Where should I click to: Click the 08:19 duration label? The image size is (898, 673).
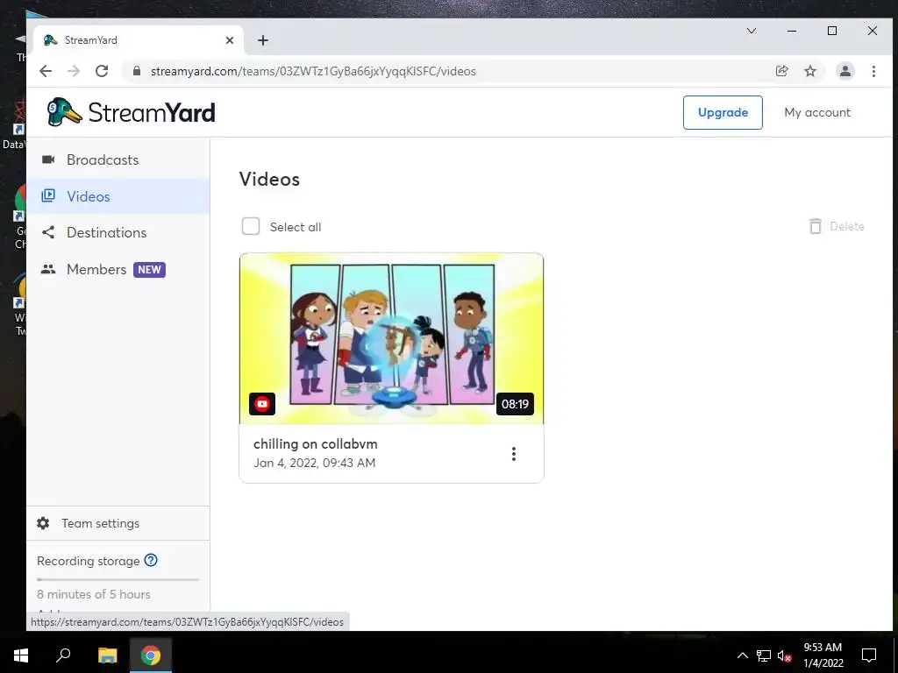pos(515,404)
